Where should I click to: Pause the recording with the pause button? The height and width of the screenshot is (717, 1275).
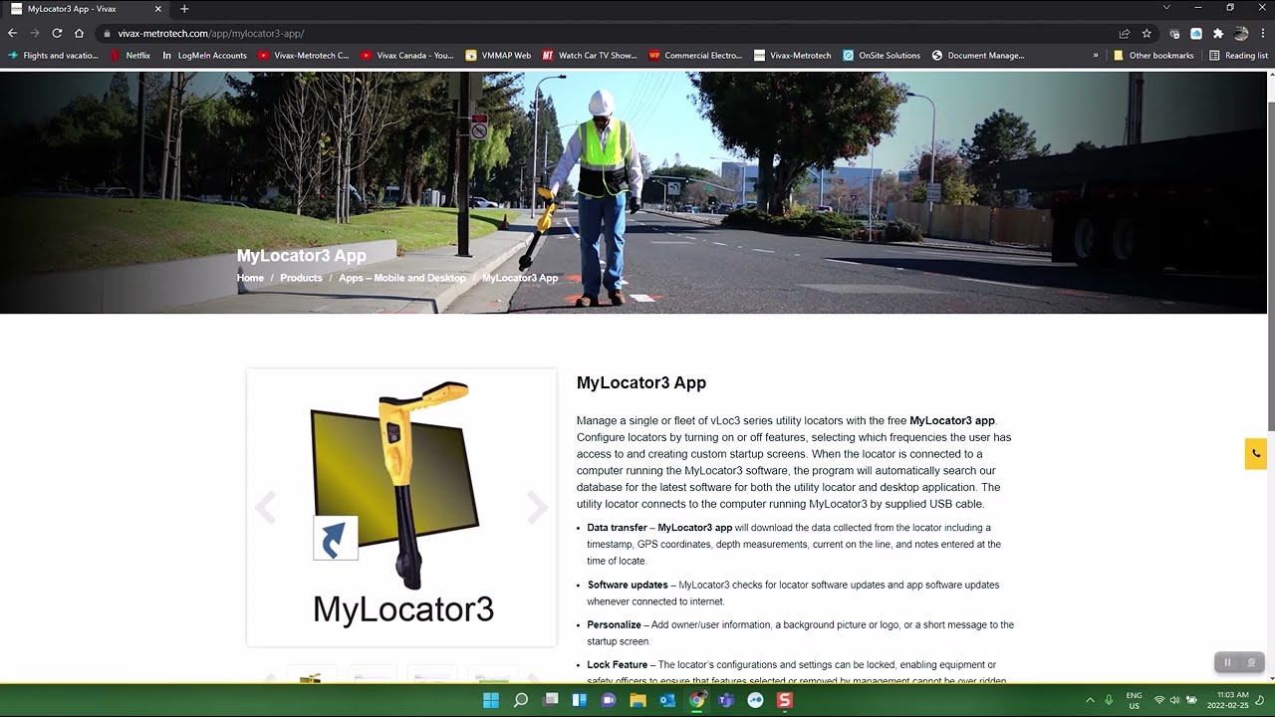coord(1227,662)
